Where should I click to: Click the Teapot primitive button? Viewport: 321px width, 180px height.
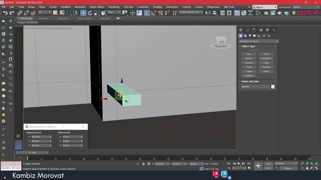click(x=249, y=71)
